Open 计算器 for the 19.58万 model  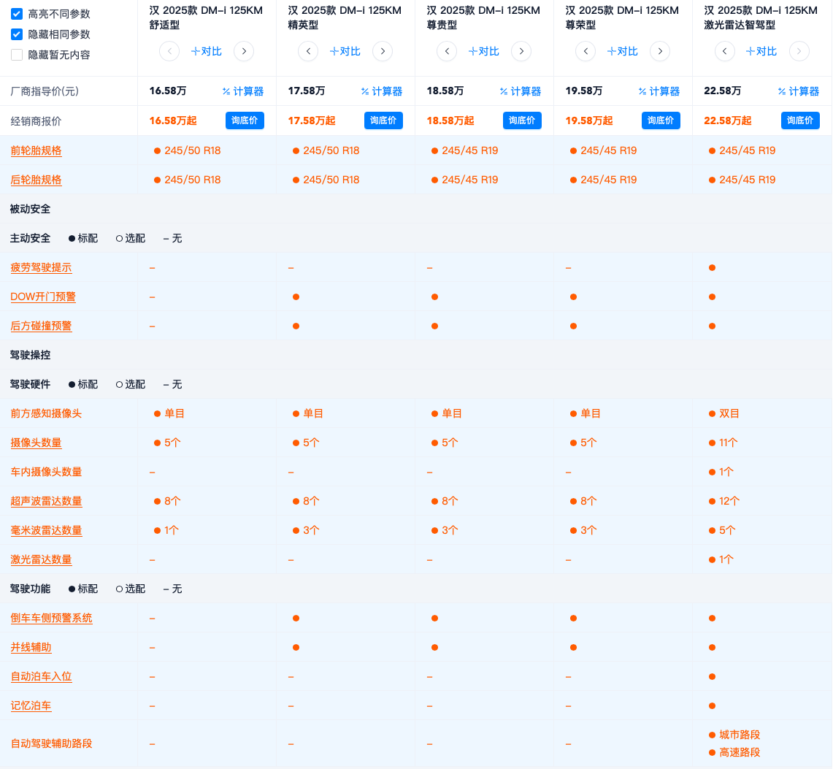pyautogui.click(x=659, y=91)
